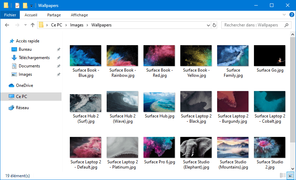
Task: Click the vertical scrollbar down arrow
Action: click(293, 169)
